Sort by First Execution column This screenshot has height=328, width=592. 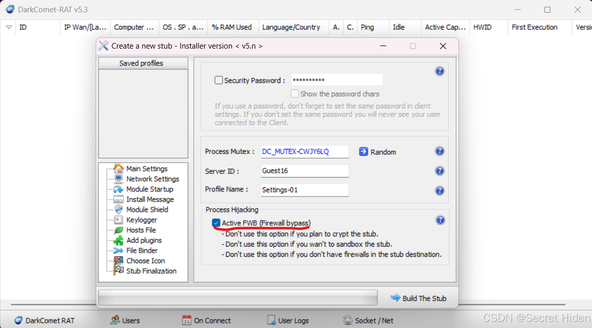pyautogui.click(x=539, y=27)
